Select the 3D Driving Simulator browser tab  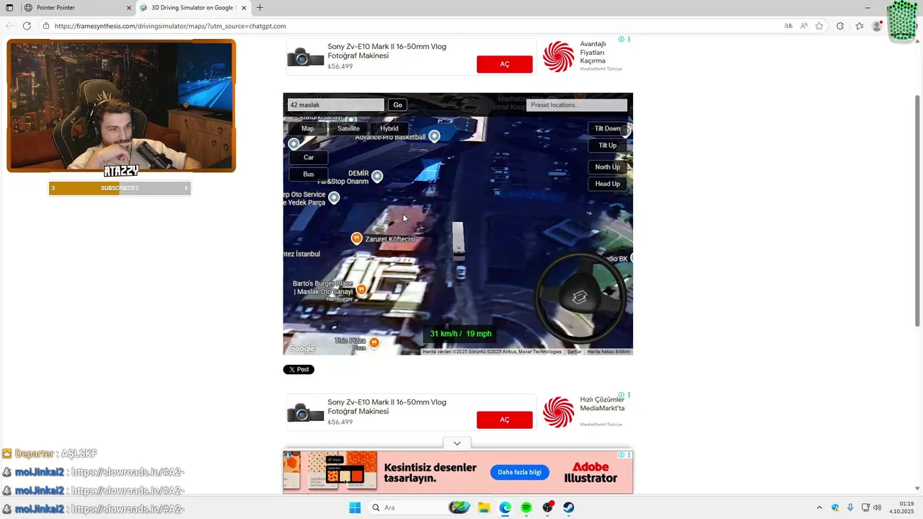pyautogui.click(x=193, y=8)
